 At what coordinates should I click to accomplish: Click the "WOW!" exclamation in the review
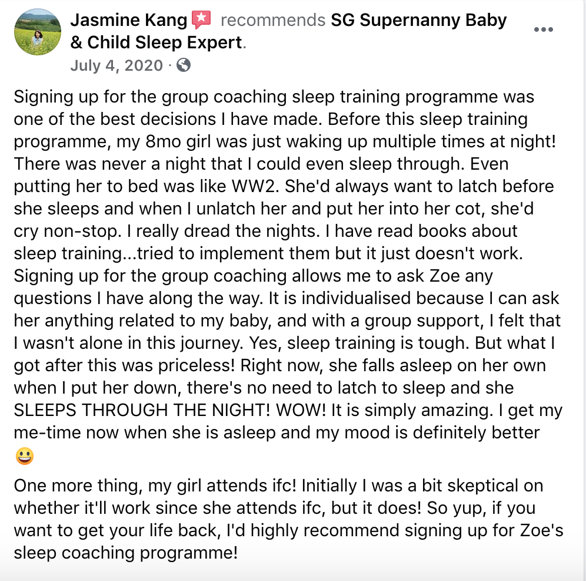pyautogui.click(x=301, y=410)
